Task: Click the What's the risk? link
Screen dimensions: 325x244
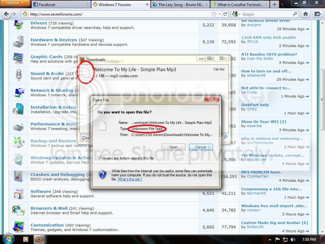Action: point(130,179)
